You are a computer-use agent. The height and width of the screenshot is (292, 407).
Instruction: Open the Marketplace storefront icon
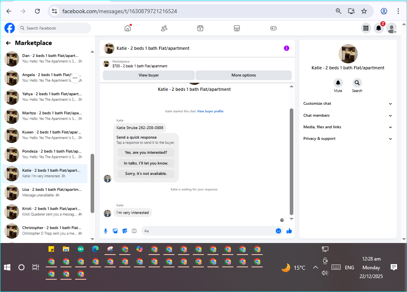pyautogui.click(x=237, y=28)
